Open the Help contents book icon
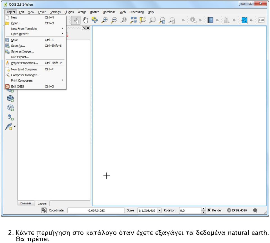This screenshot has width=270, height=243. pyautogui.click(x=210, y=20)
